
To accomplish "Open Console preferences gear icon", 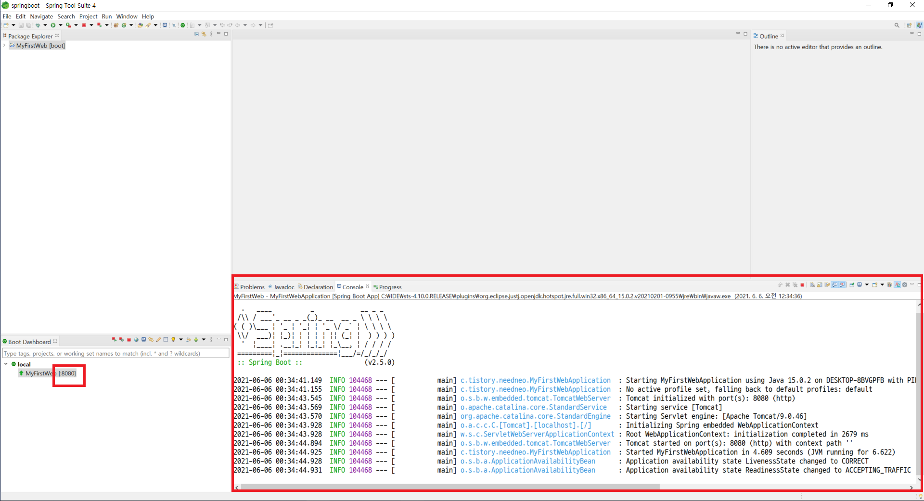I will pos(904,285).
